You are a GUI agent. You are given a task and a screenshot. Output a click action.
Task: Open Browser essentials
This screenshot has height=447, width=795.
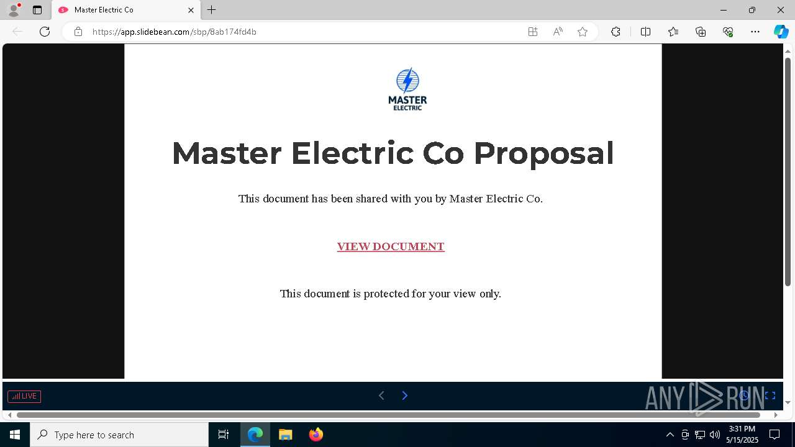[x=728, y=32]
